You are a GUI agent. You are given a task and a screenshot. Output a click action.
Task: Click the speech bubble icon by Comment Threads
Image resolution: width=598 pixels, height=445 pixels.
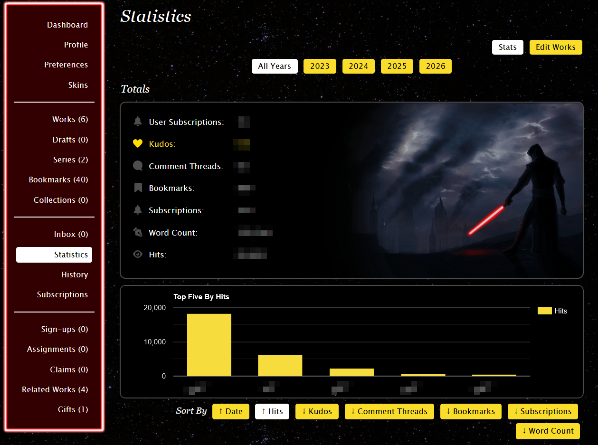[x=138, y=165]
